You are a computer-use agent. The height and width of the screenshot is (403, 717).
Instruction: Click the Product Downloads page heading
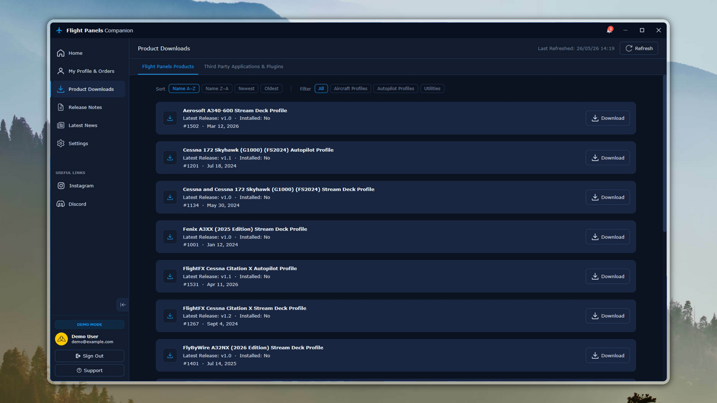pos(164,48)
